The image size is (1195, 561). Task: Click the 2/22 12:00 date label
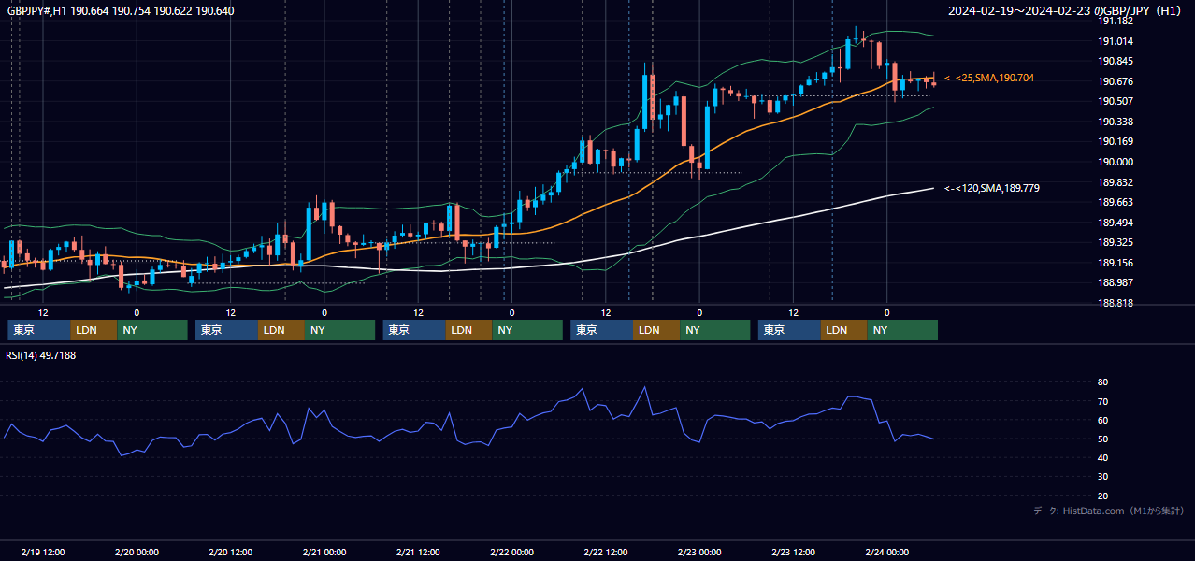(605, 552)
